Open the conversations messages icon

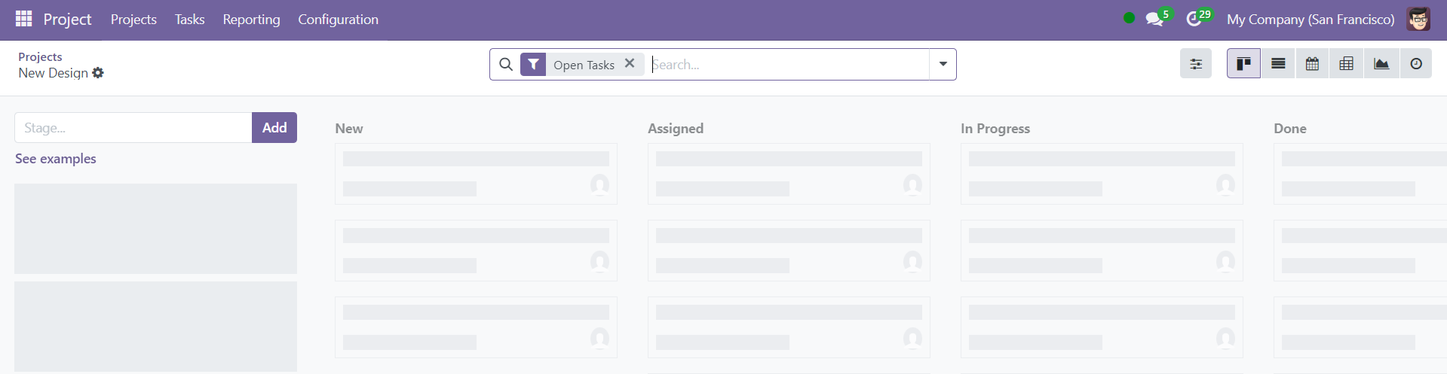point(1155,19)
